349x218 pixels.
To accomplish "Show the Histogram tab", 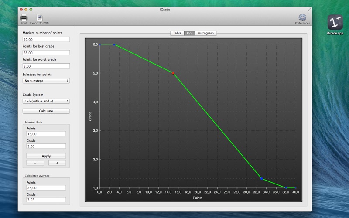I will tap(205, 33).
